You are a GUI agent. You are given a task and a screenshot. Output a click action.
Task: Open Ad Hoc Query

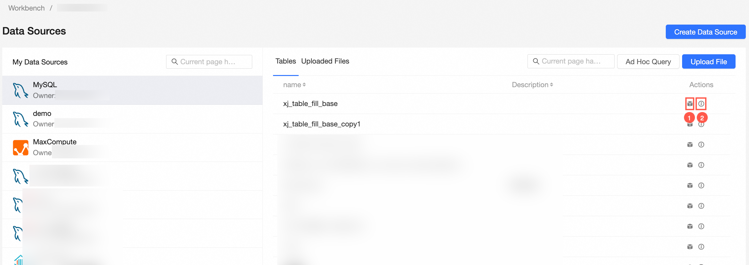(648, 62)
